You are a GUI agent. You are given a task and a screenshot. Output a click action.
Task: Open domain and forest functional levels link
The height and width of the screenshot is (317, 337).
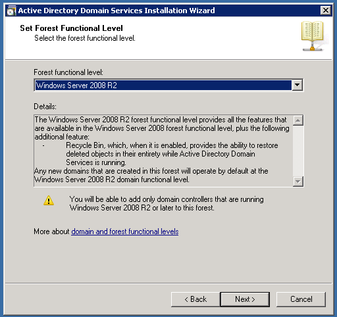pos(125,232)
